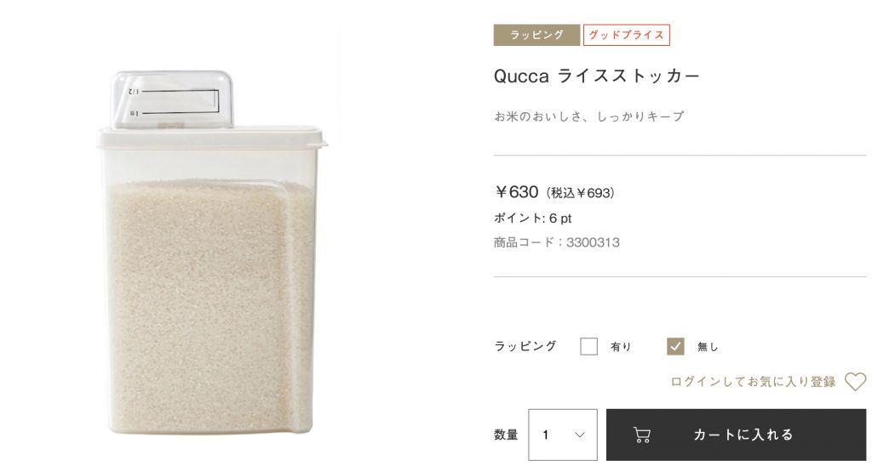The image size is (872, 466).
Task: Click the Qucca ライスストッカー product title
Action: [596, 76]
